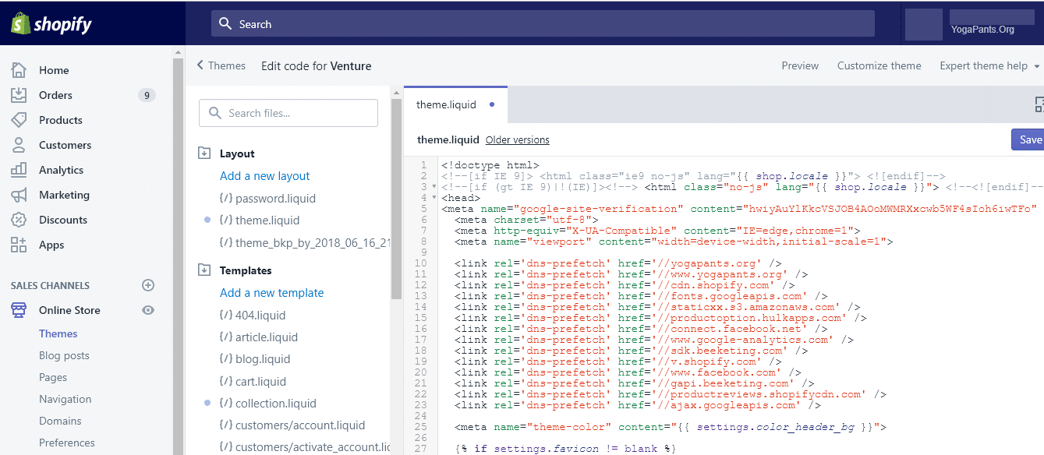Viewport: 1044px width, 455px height.
Task: Click the Home icon in sidebar
Action: [x=19, y=70]
